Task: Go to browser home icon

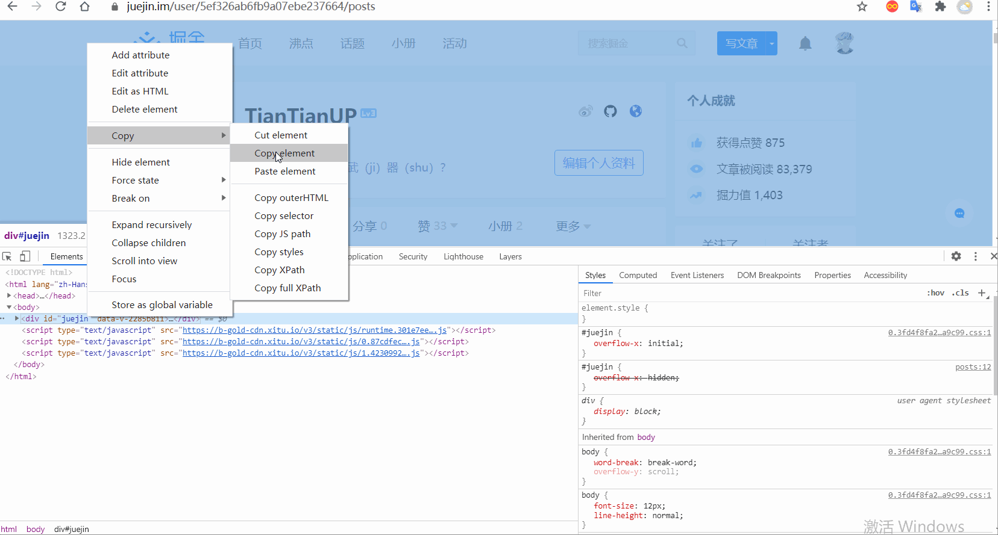Action: pyautogui.click(x=84, y=7)
